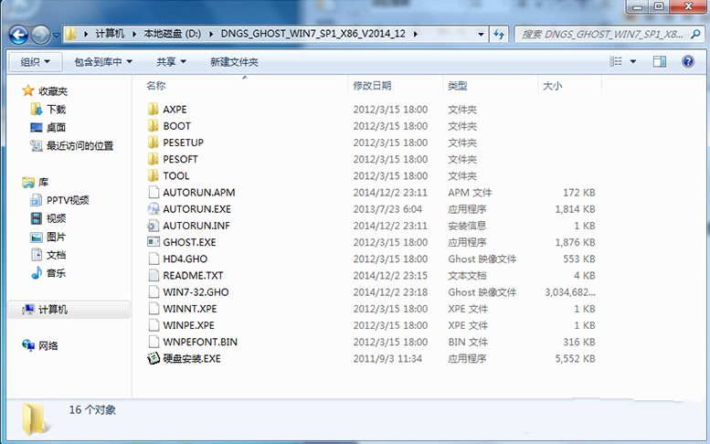Open 下载 under favorites
The image size is (710, 444).
coord(56,109)
